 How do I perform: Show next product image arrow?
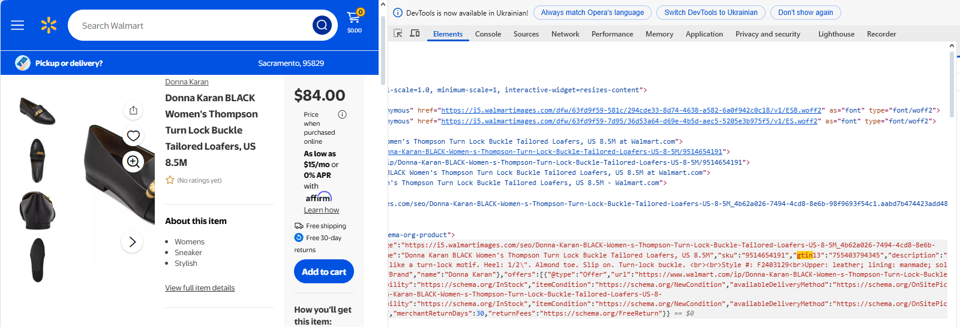tap(132, 242)
